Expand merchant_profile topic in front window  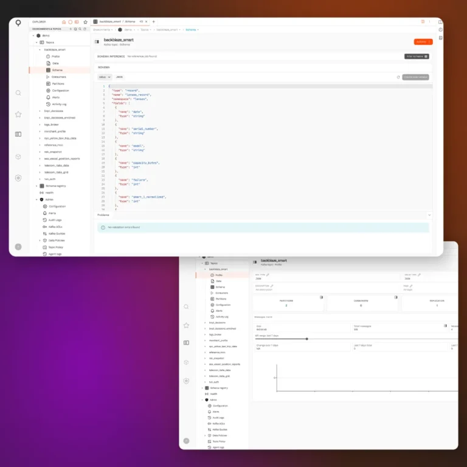click(x=40, y=131)
